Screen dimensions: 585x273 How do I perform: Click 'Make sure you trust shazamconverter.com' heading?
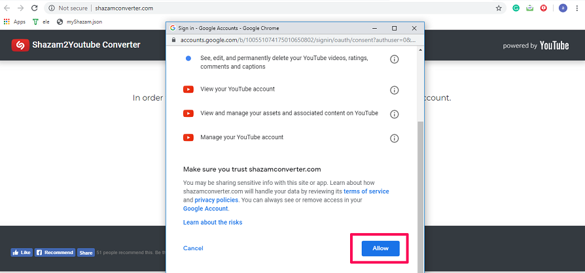pyautogui.click(x=252, y=169)
